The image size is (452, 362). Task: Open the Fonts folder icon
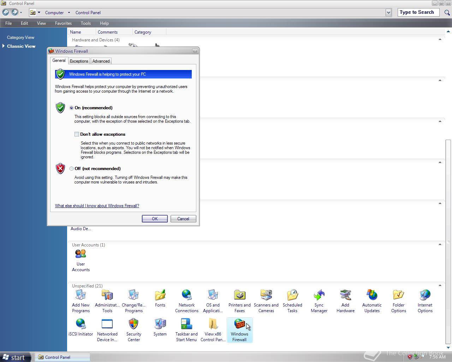point(160,298)
